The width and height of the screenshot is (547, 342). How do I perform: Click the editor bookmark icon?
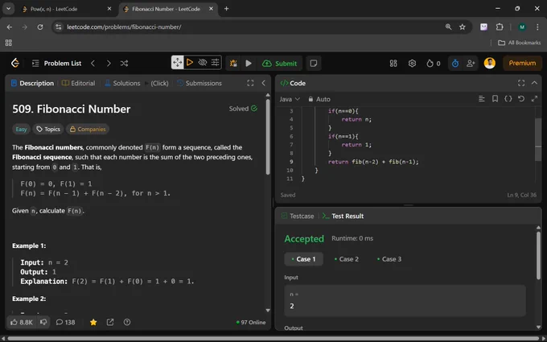(x=495, y=99)
